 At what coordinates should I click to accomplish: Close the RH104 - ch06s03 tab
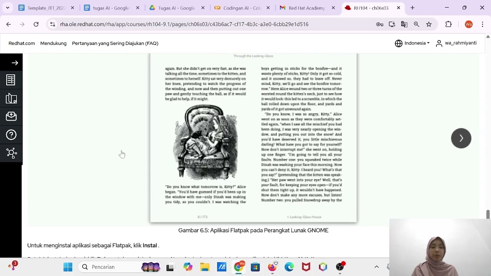[x=399, y=8]
